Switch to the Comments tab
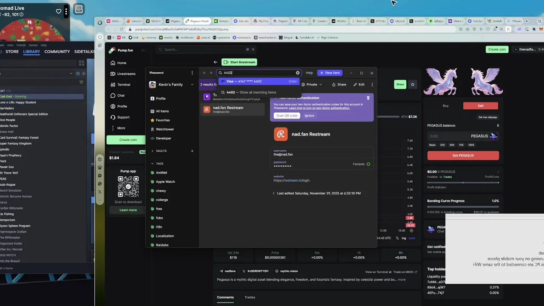Screen dimensions: 544x306 [225, 297]
